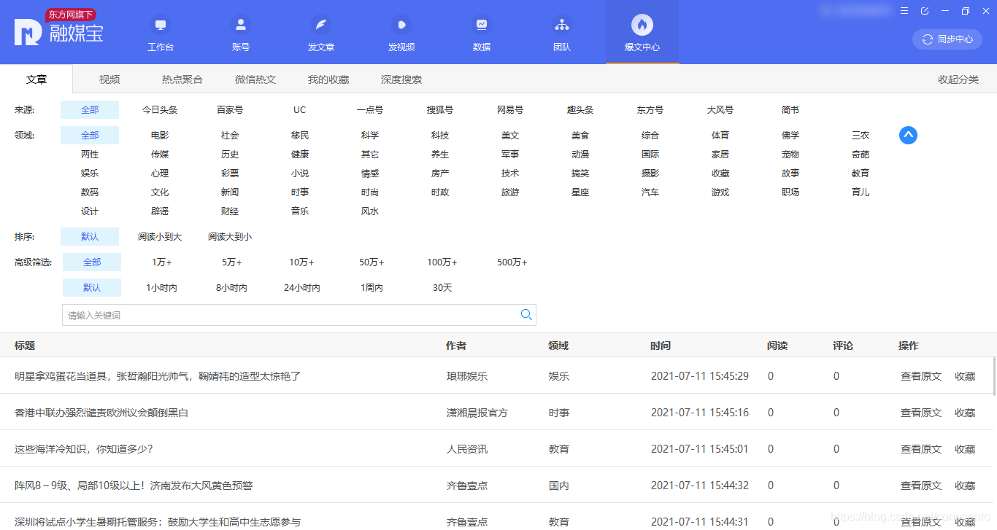Click author name 人民资讯

click(x=467, y=449)
